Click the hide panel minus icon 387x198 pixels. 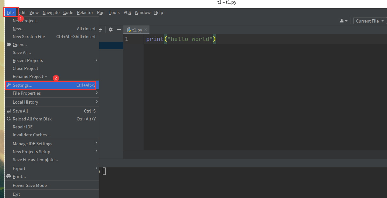[119, 30]
